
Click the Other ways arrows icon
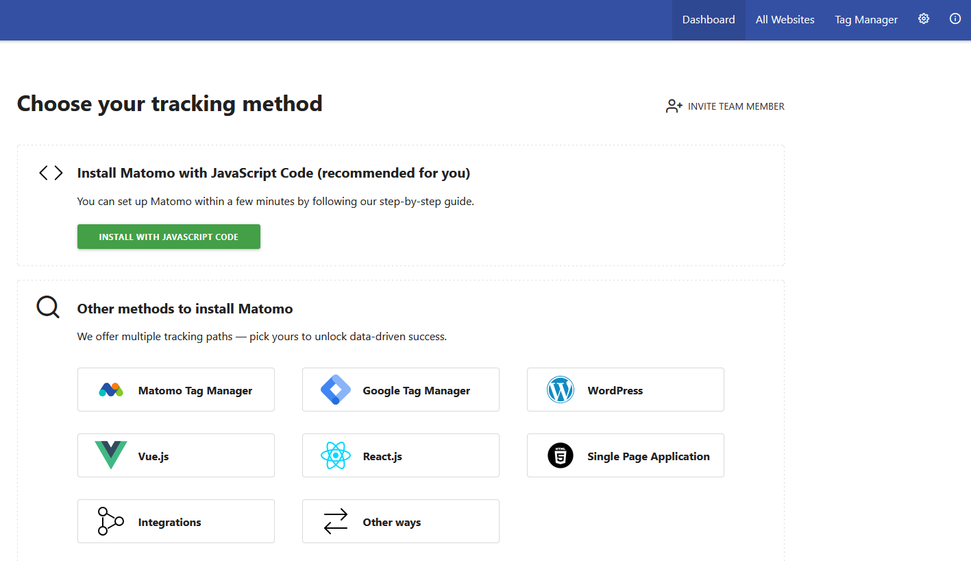tap(336, 521)
